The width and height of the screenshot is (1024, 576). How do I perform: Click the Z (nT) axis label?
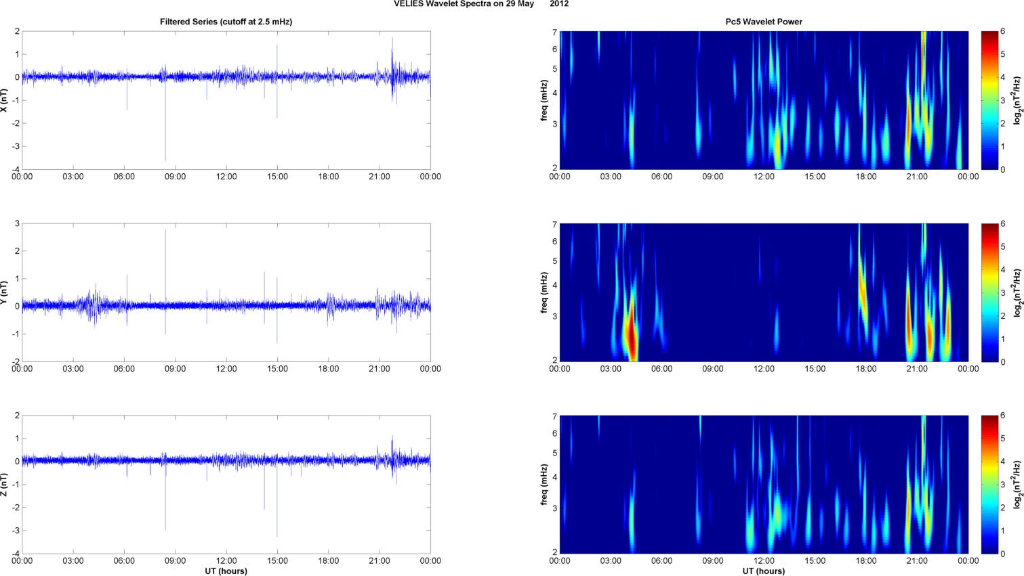click(5, 485)
